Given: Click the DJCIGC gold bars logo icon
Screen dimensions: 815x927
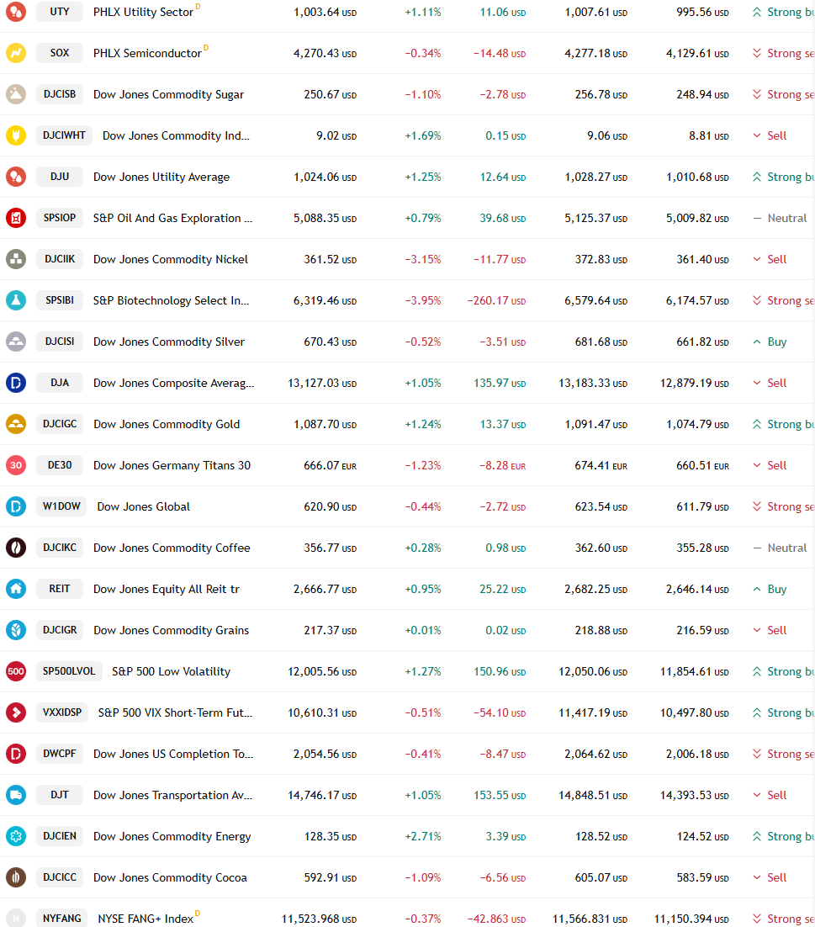Looking at the screenshot, I should tap(16, 424).
